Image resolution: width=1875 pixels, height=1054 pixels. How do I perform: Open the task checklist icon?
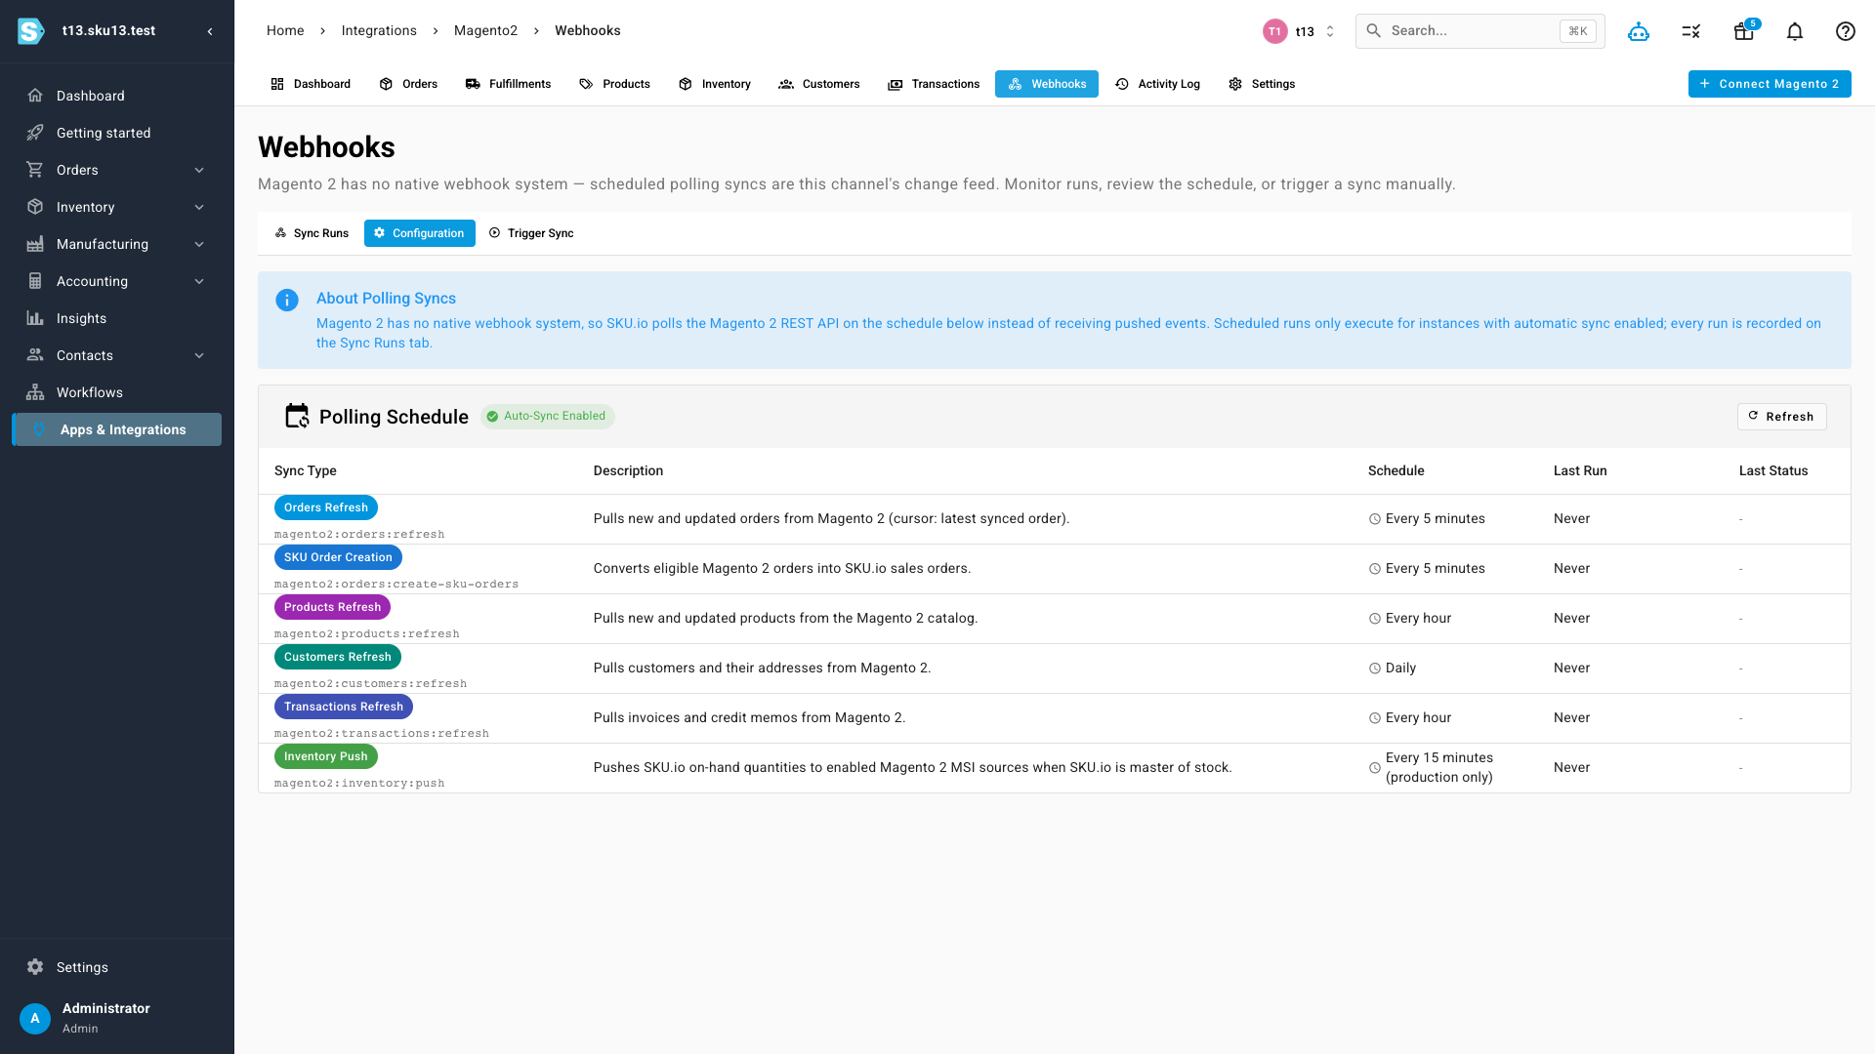(1691, 31)
